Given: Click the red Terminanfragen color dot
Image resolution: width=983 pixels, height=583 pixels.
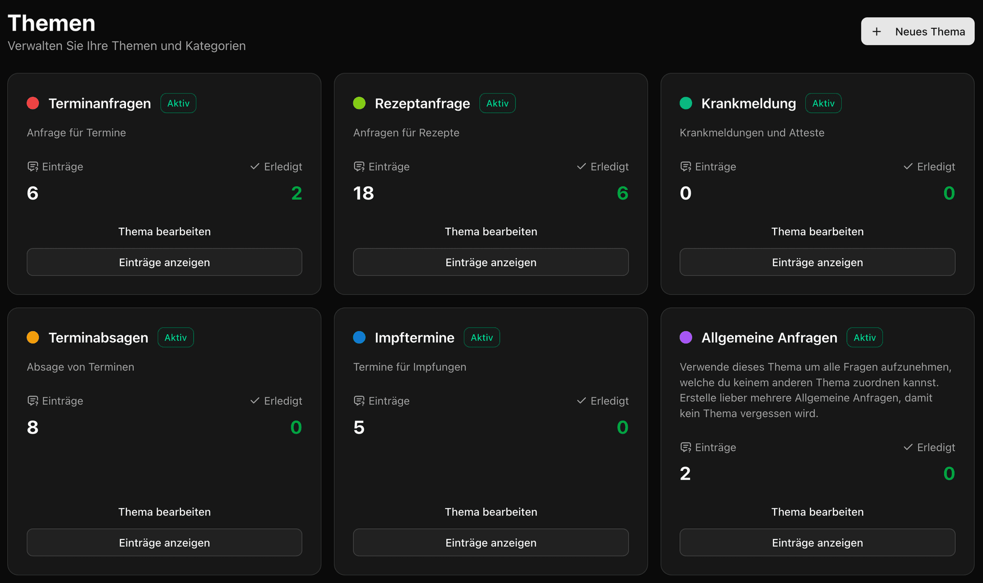Looking at the screenshot, I should coord(33,103).
